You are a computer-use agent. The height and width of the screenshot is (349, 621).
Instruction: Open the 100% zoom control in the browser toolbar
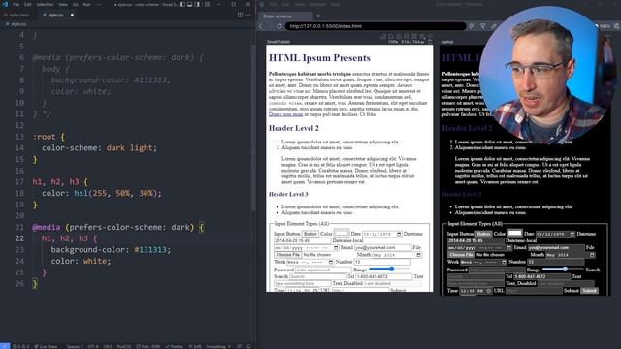click(x=605, y=26)
